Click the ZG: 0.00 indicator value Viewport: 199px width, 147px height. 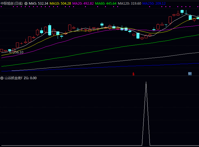point(30,78)
